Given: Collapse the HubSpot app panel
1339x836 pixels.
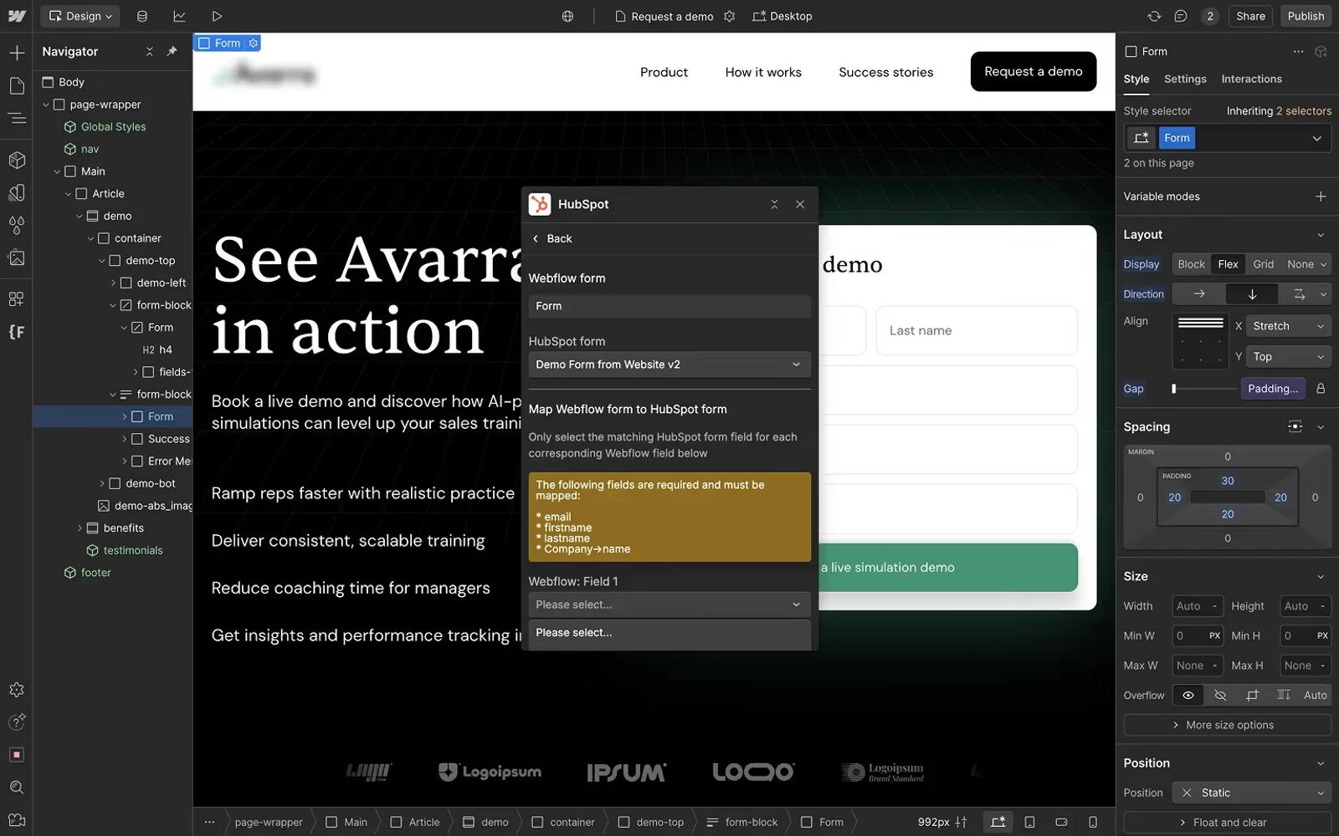Looking at the screenshot, I should (774, 204).
